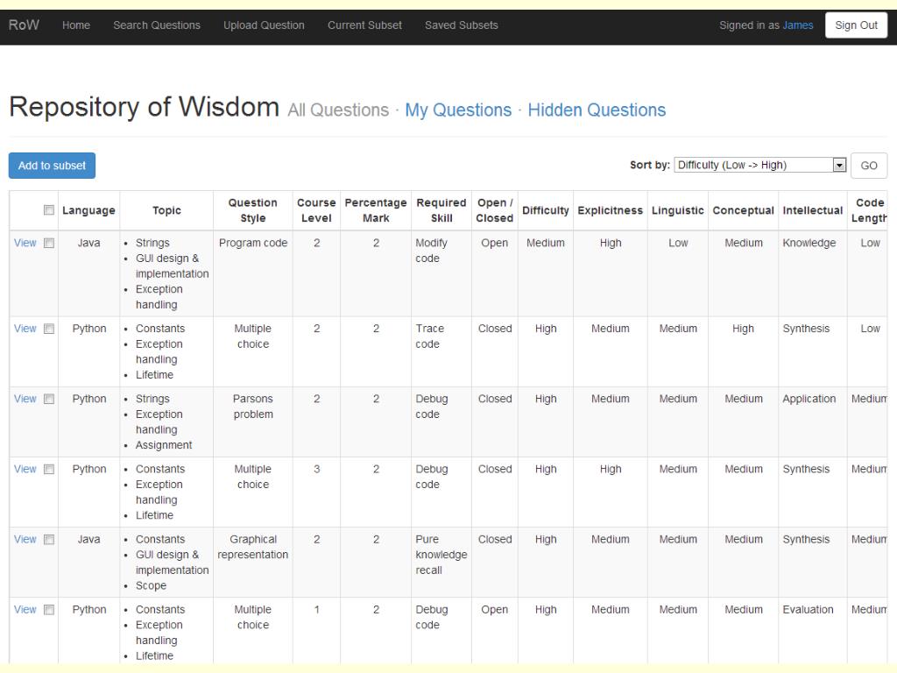This screenshot has height=673, width=897.
Task: Click the Linguistic column header
Action: [x=678, y=210]
